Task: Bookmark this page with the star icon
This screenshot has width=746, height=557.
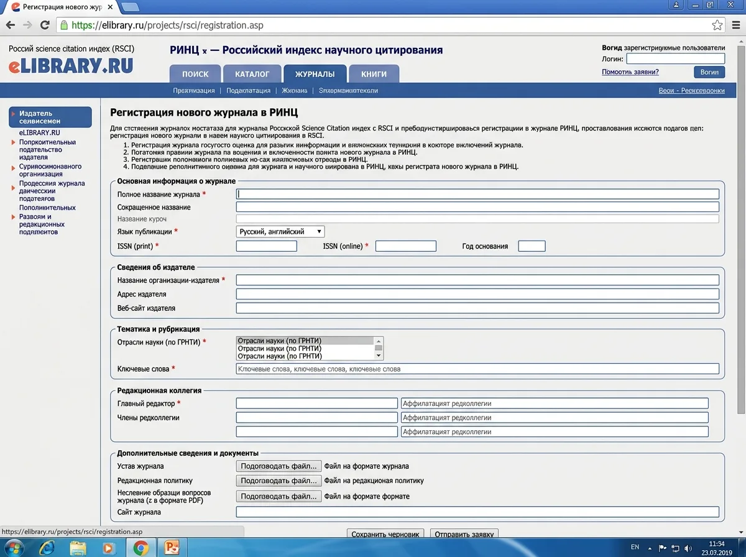Action: tap(717, 25)
